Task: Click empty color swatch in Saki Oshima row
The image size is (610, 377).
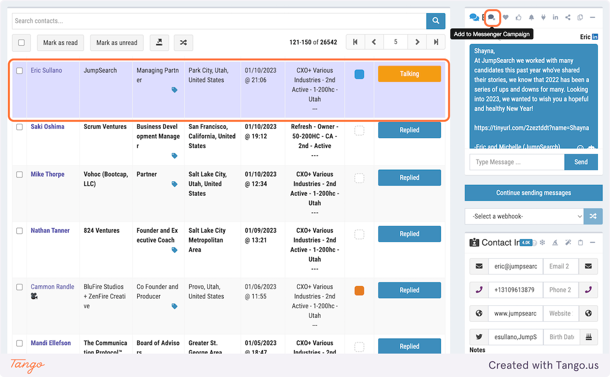Action: point(359,131)
